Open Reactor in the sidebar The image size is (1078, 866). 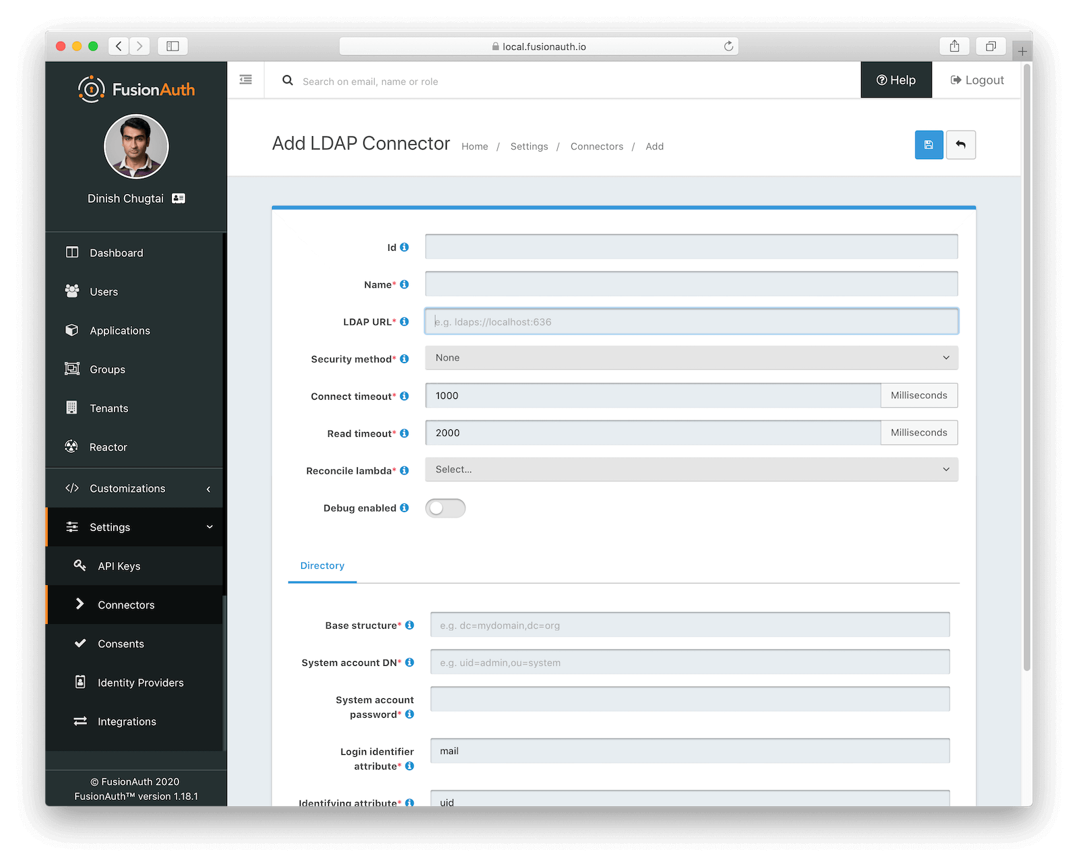135,447
